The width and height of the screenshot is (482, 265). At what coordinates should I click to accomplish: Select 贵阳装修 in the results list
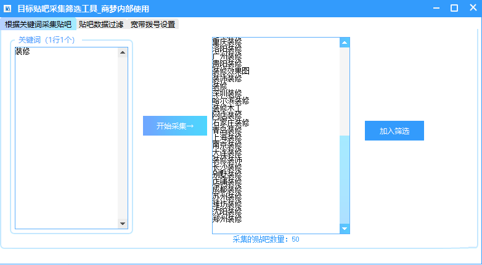[227, 63]
